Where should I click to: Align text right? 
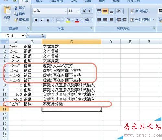[x=111, y=20]
